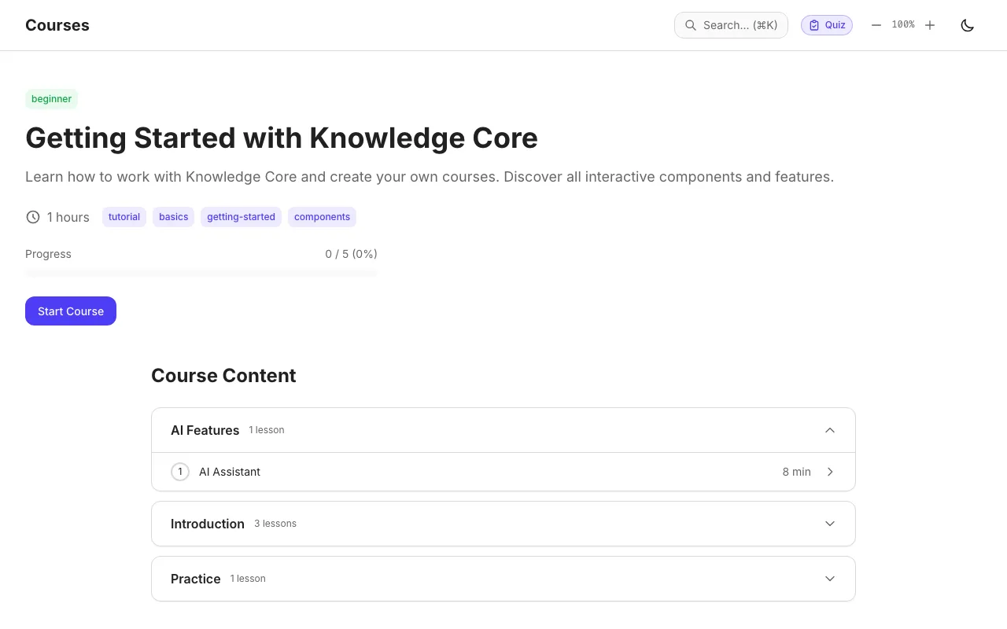Screen dimensions: 1007x629
Task: Click the clock icon beside 1 hours
Action: 33,217
